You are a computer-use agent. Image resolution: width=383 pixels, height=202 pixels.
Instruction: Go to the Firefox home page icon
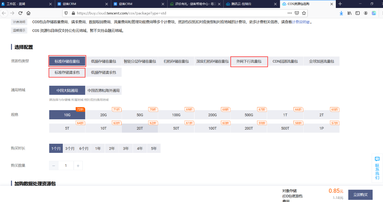pos(28,13)
